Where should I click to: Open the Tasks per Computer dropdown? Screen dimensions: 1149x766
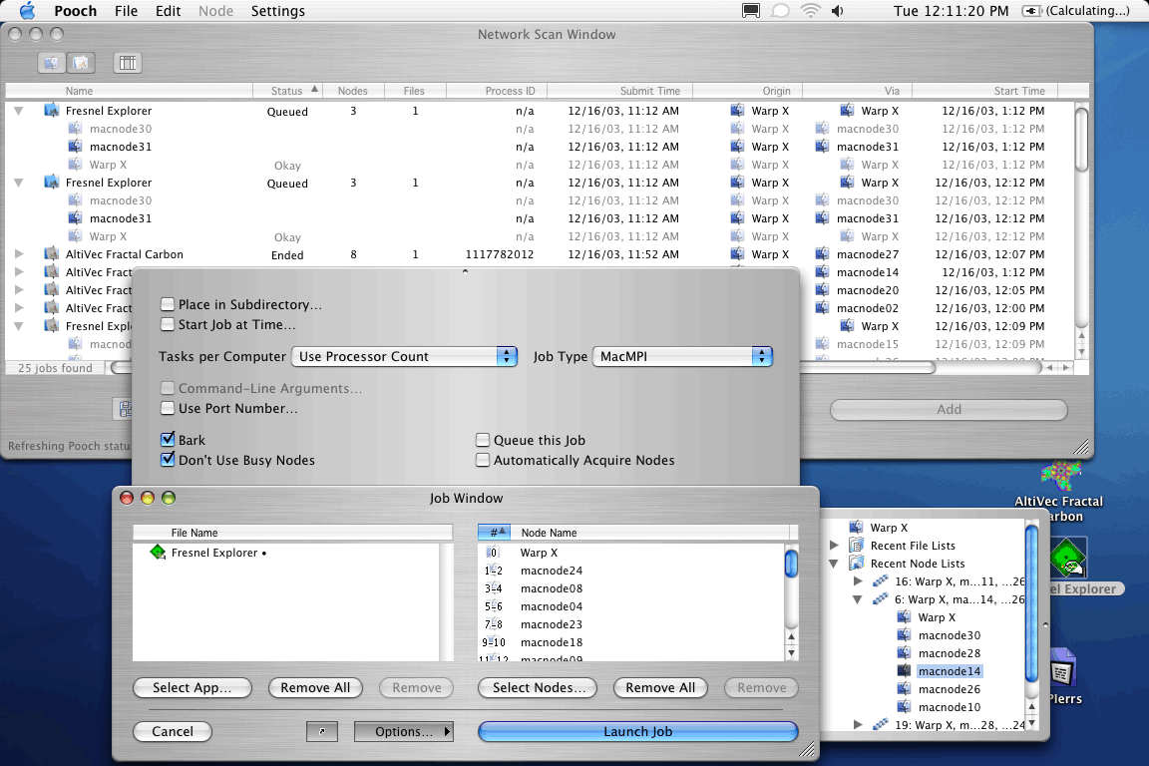click(x=404, y=356)
